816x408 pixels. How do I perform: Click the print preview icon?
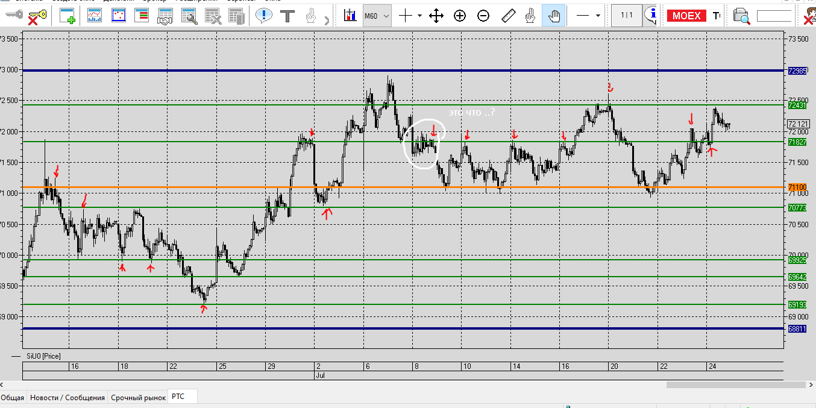point(741,16)
